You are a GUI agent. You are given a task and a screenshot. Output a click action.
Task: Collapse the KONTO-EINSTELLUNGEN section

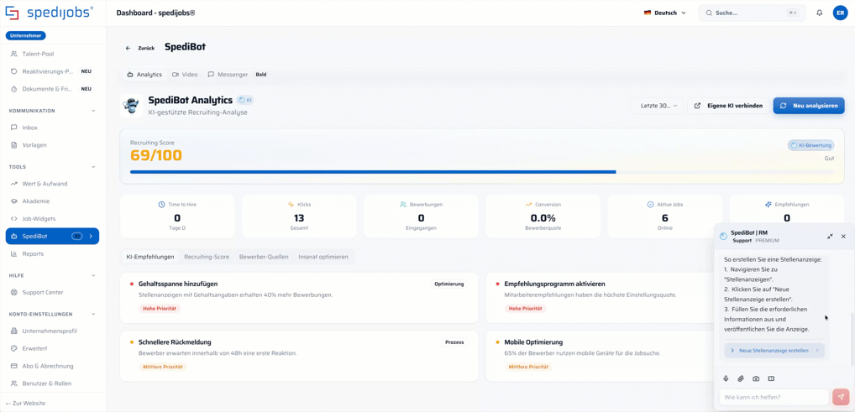[x=93, y=315]
